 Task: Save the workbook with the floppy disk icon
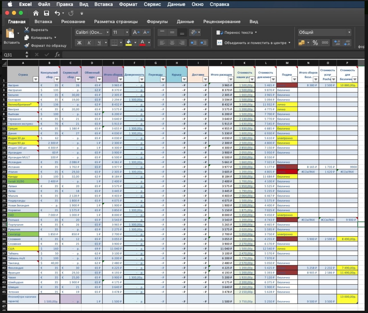(46, 13)
